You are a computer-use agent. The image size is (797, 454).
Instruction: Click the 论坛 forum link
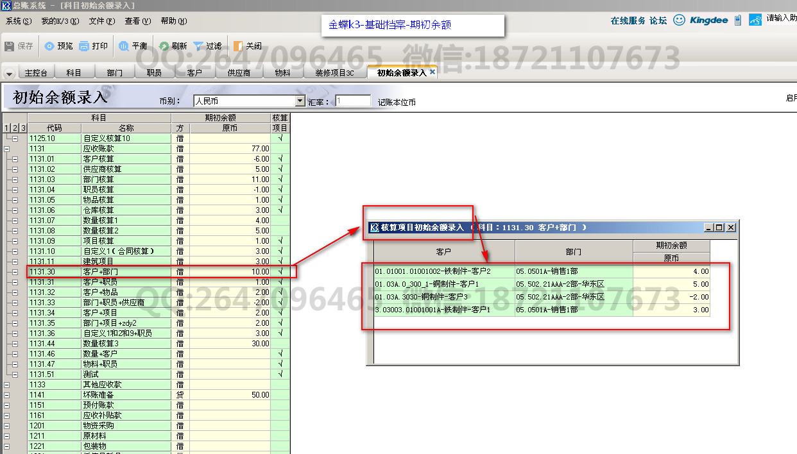click(x=658, y=21)
